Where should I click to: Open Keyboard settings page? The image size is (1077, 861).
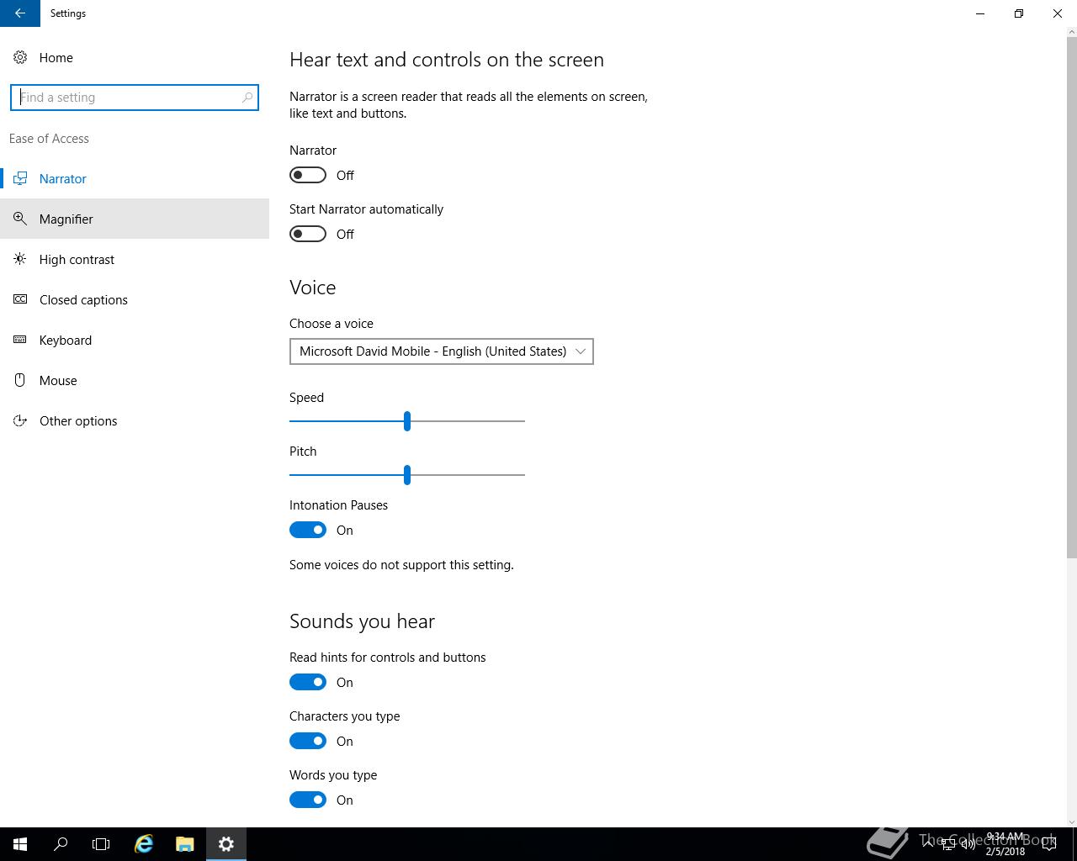tap(135, 340)
